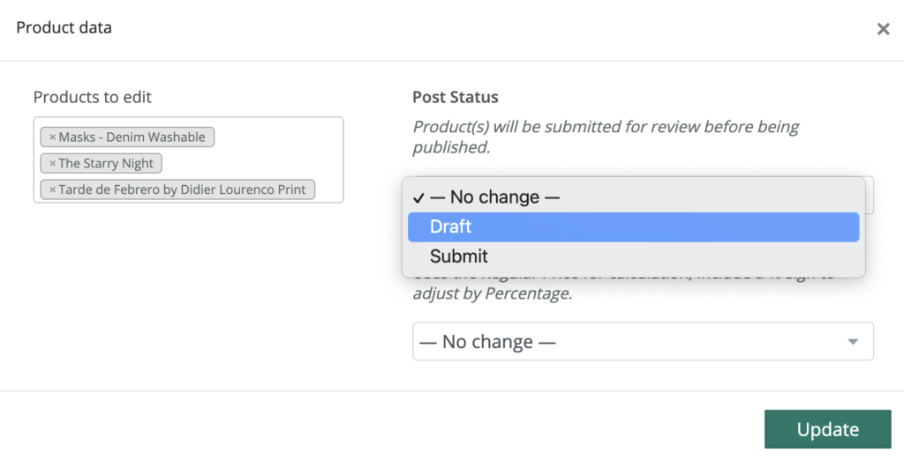The height and width of the screenshot is (460, 904).
Task: Select The Starry Night tag label
Action: 106,164
